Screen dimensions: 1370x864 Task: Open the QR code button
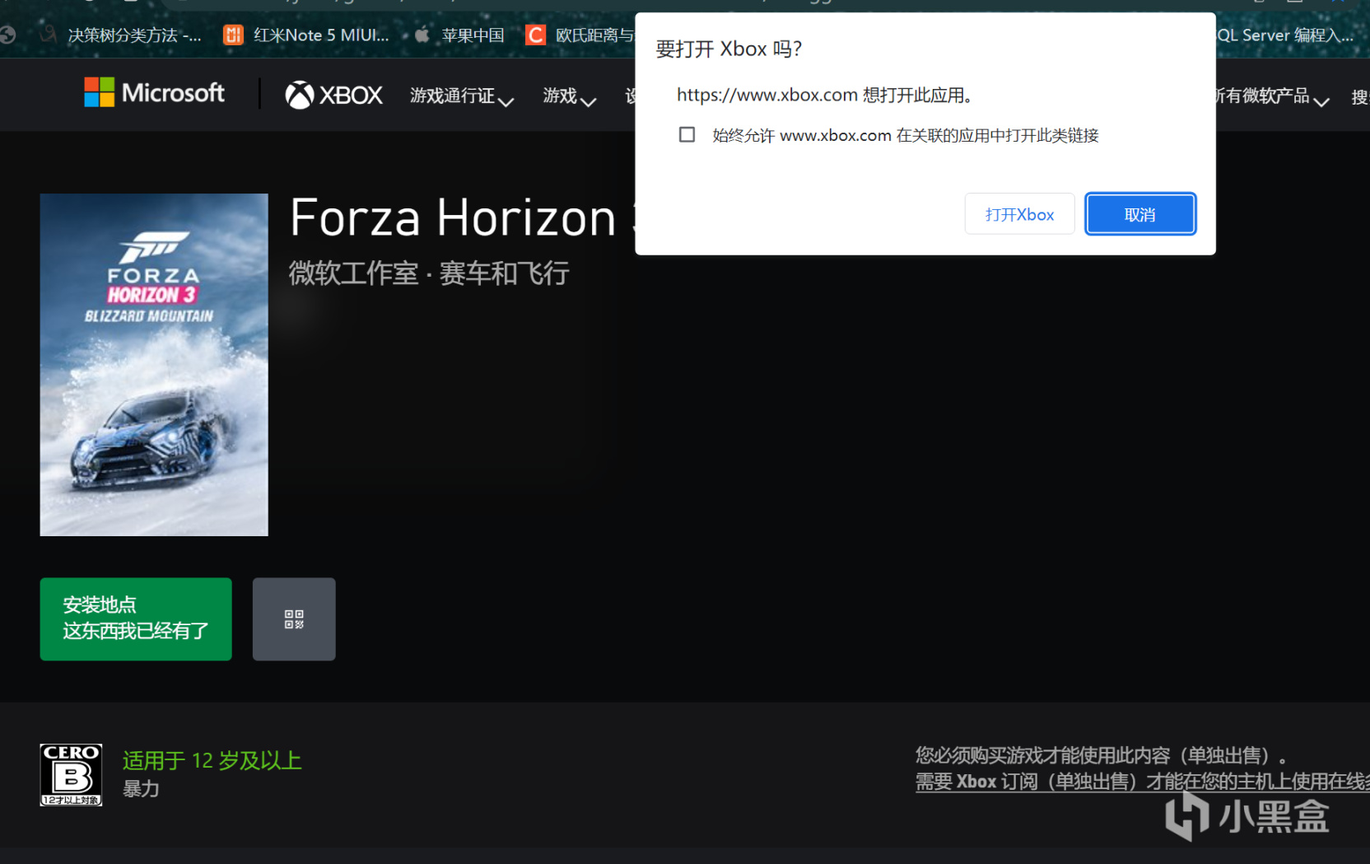[294, 619]
